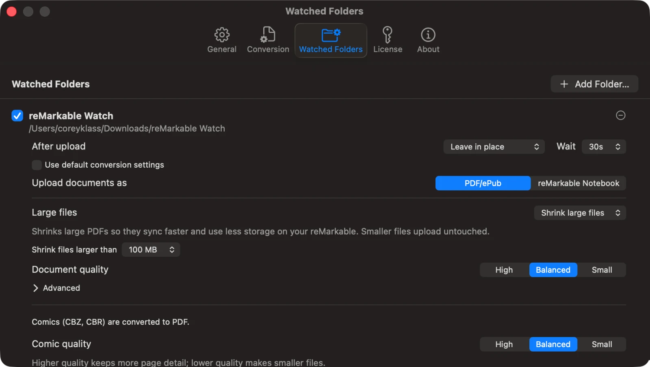
Task: Click the Comic quality label
Action: click(x=61, y=344)
